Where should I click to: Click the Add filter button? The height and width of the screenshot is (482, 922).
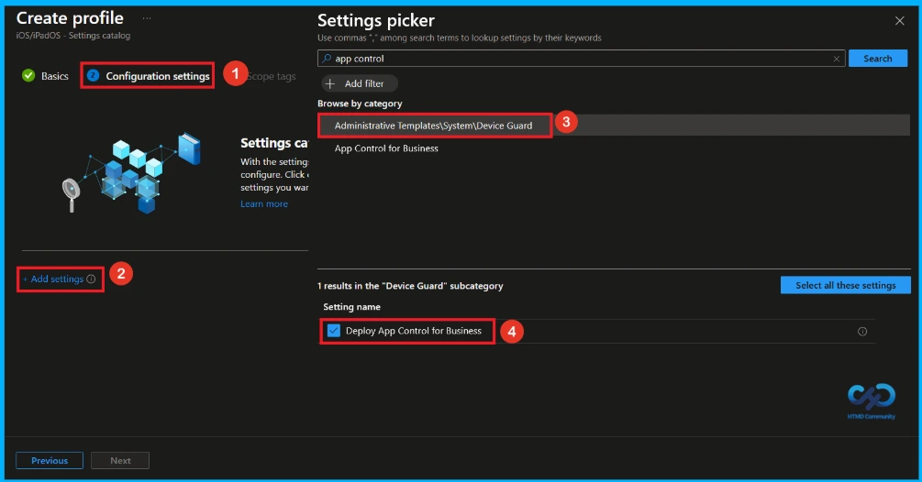click(360, 83)
